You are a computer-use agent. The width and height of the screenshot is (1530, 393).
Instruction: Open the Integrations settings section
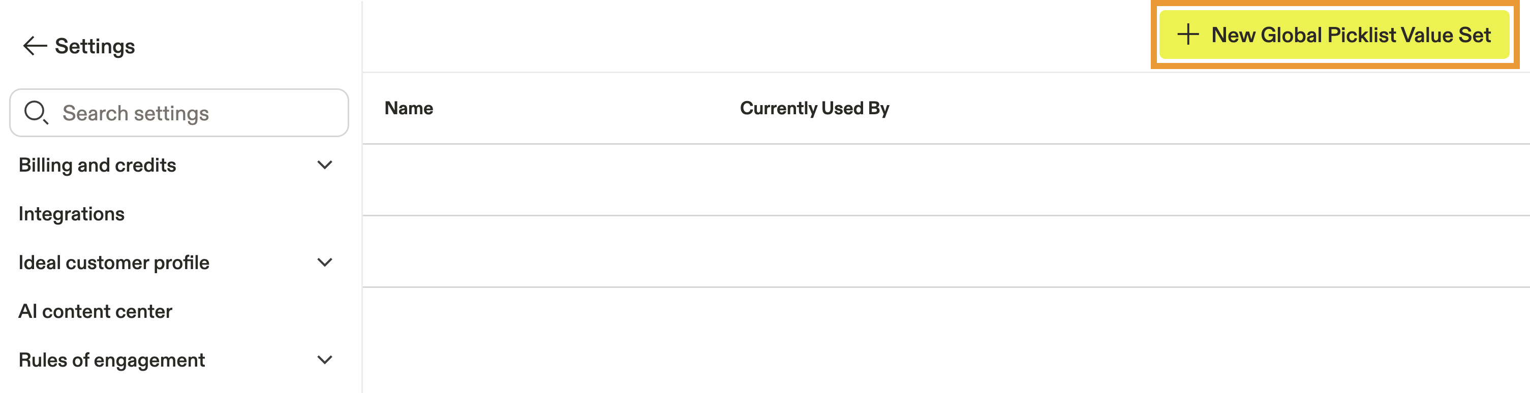pyautogui.click(x=71, y=214)
